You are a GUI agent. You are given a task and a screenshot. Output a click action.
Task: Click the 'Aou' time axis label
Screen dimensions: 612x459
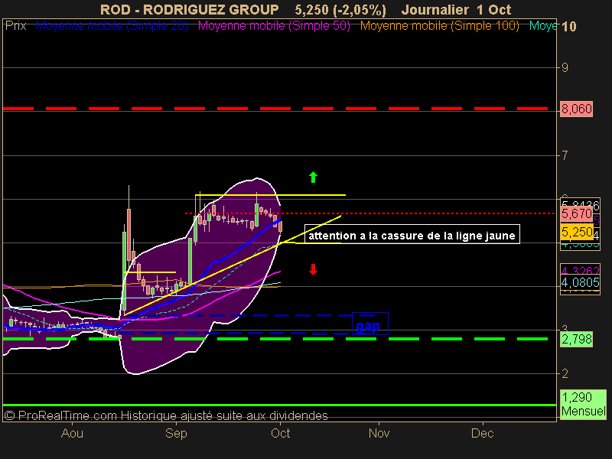point(72,433)
